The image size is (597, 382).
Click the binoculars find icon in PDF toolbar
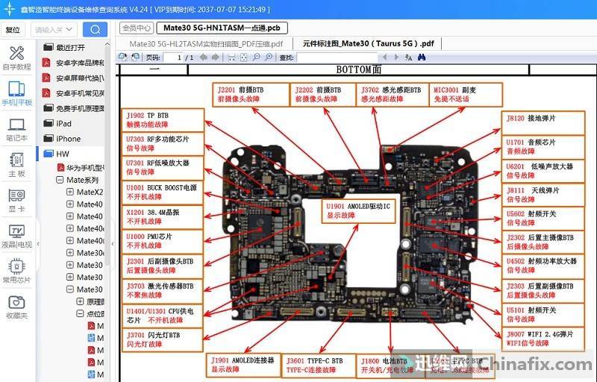tap(422, 57)
